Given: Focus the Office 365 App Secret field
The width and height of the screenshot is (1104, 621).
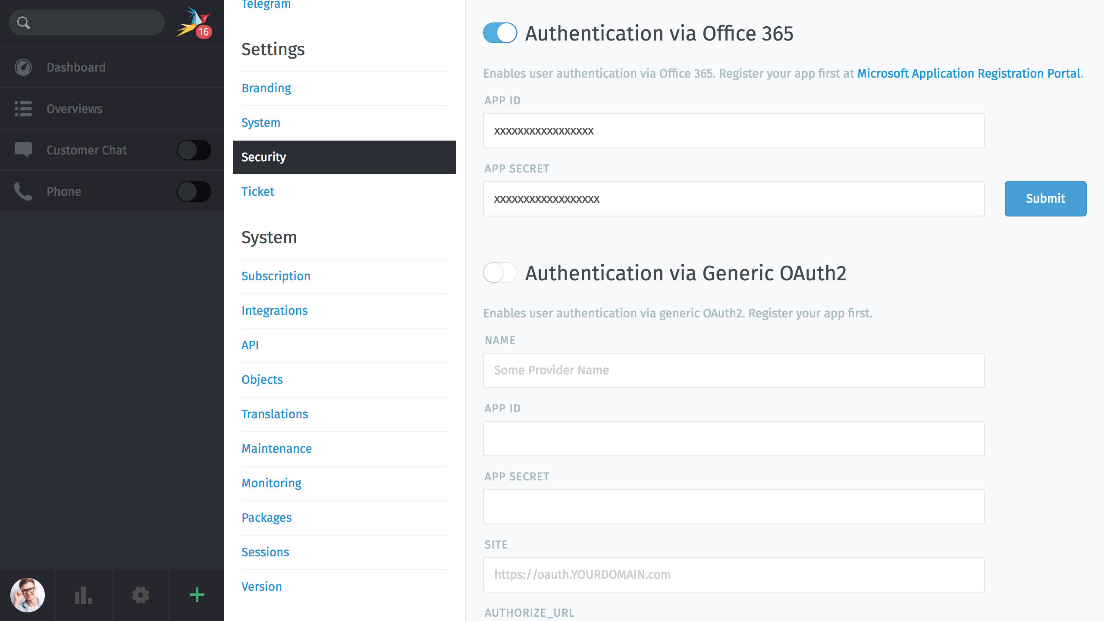Looking at the screenshot, I should [x=734, y=199].
